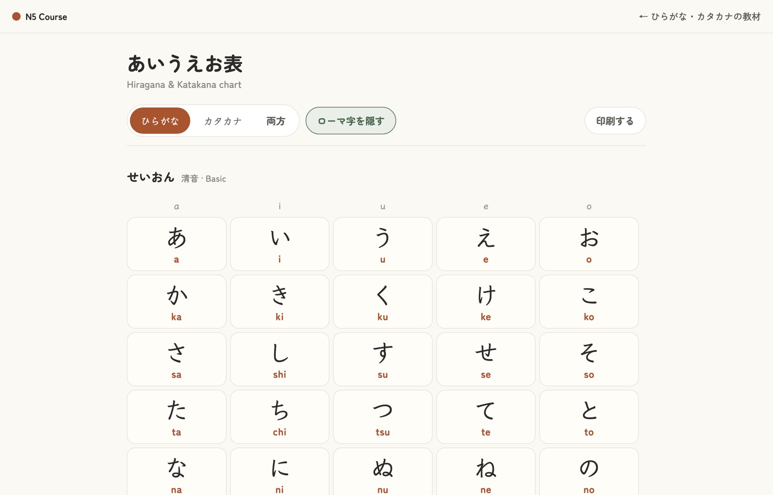This screenshot has height=495, width=773.
Task: Pick the ぬ (nu) card
Action: [383, 472]
